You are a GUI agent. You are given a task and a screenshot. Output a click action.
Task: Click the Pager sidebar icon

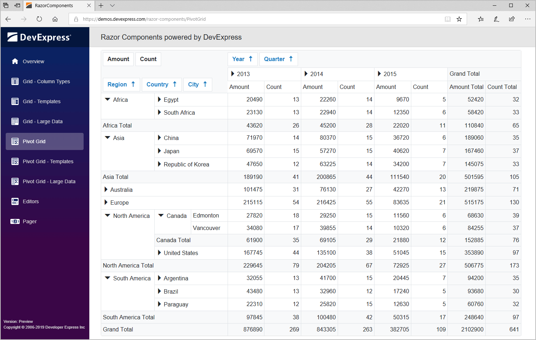[x=15, y=221]
